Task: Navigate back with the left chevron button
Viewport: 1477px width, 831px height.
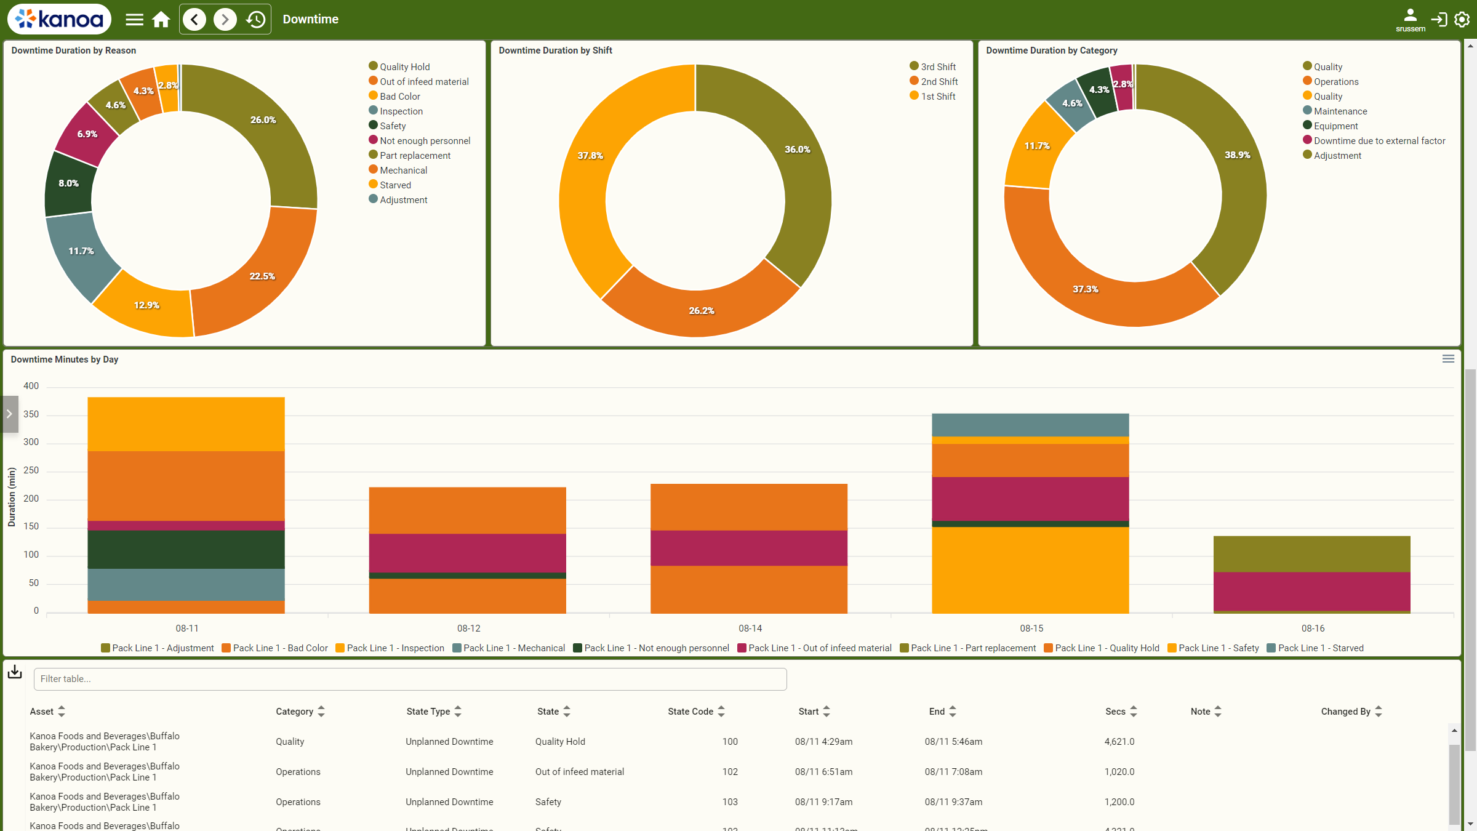Action: point(195,20)
